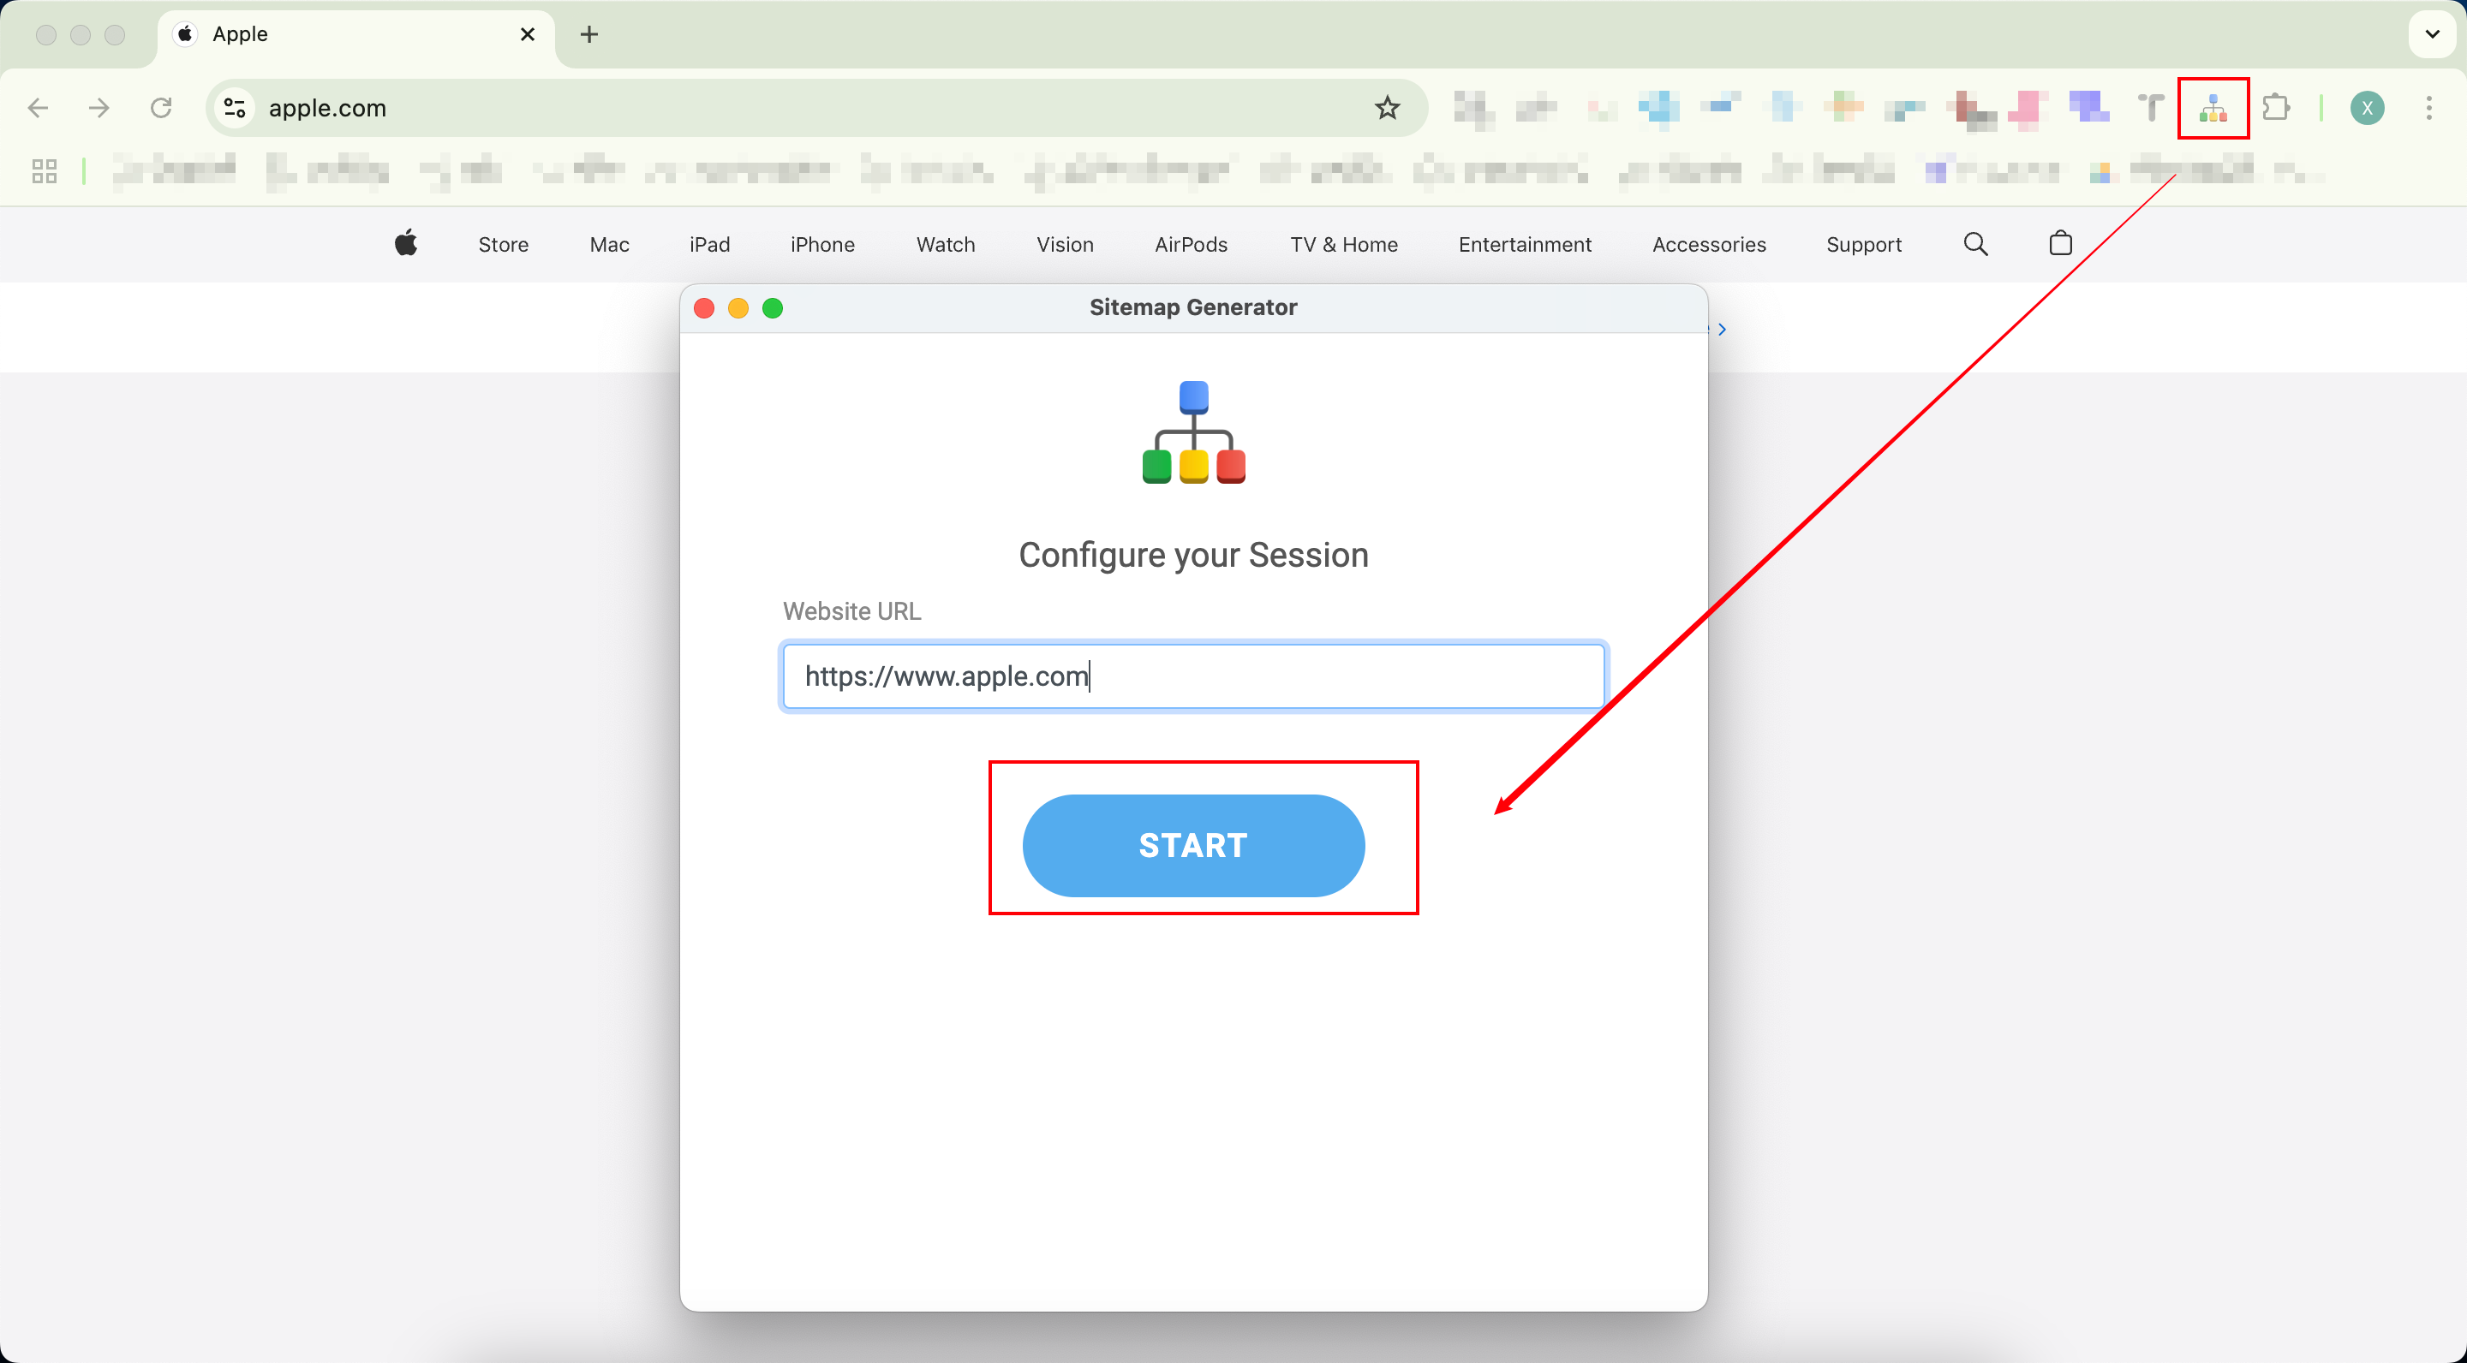This screenshot has width=2467, height=1363.
Task: Click the Sitemap Generator extension icon in the toolbar
Action: [x=2213, y=108]
